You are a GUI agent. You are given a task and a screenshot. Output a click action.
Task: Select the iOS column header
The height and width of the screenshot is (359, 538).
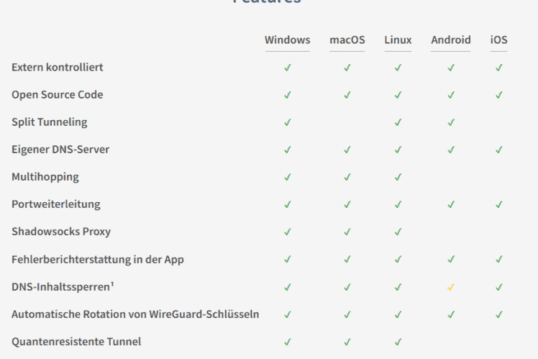tap(498, 40)
